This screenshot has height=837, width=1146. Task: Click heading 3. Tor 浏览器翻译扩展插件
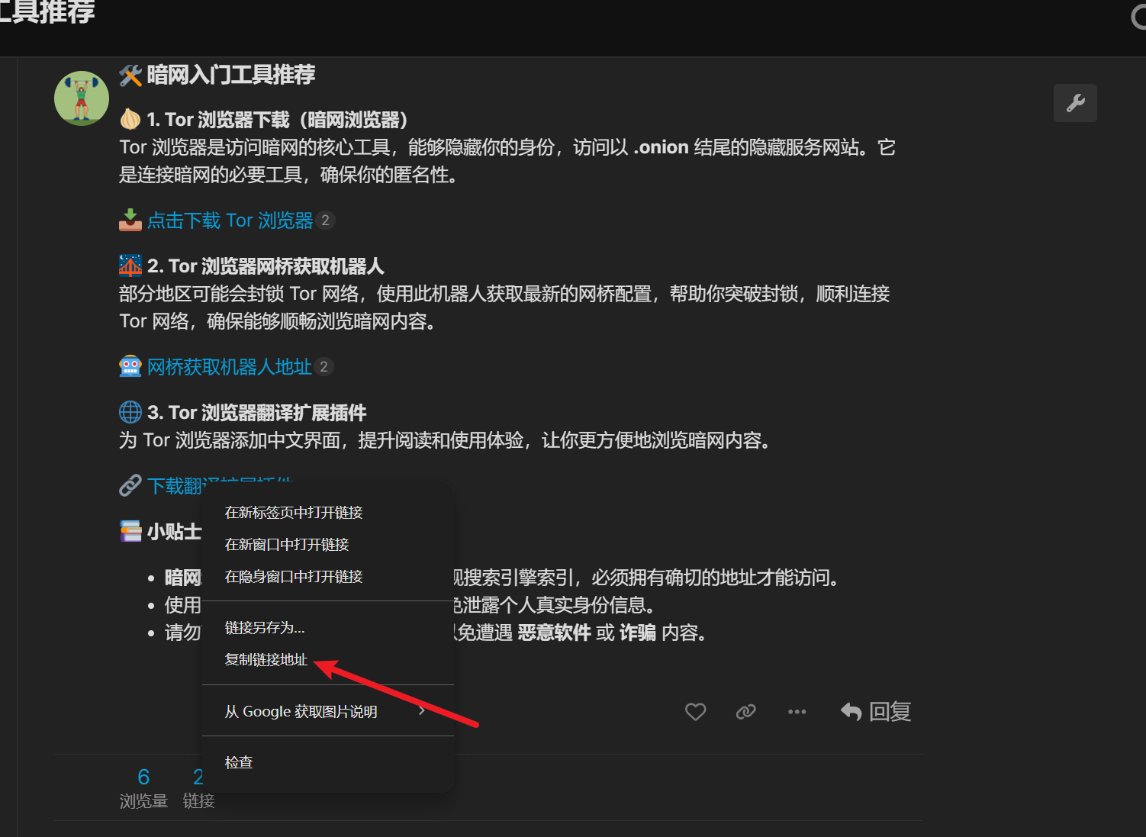click(x=256, y=413)
